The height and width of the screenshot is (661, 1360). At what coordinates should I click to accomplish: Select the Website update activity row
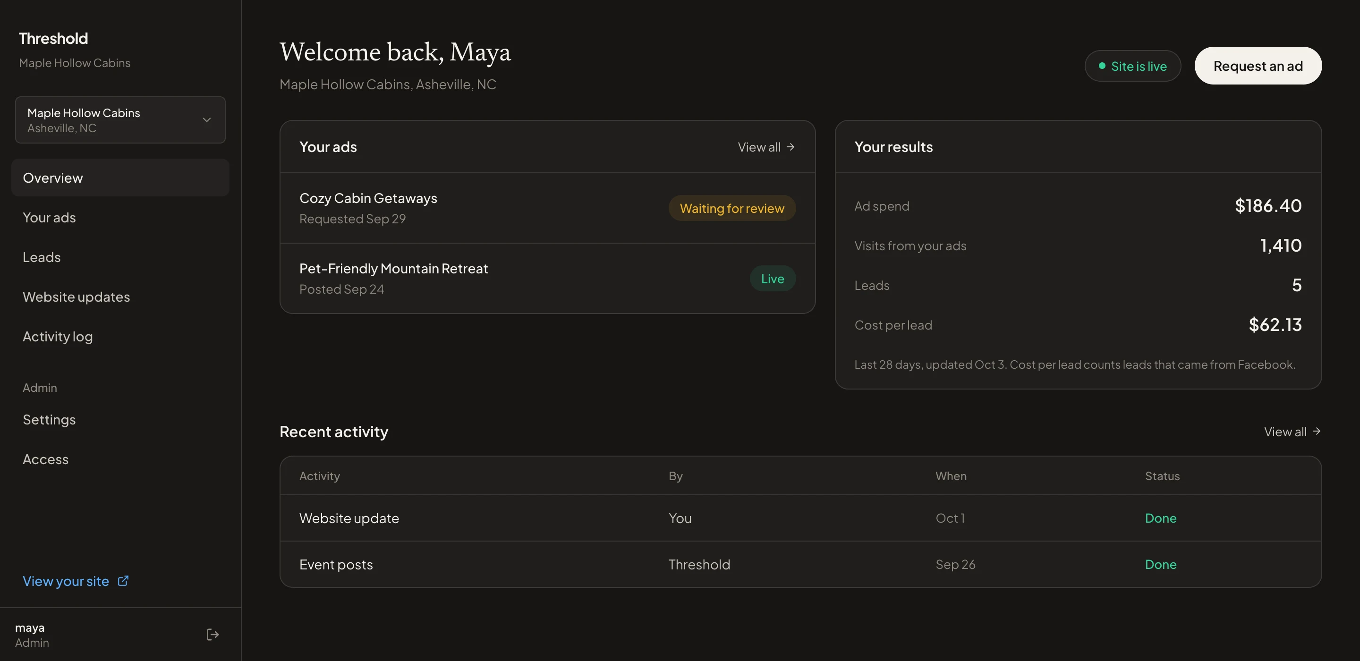pyautogui.click(x=800, y=518)
